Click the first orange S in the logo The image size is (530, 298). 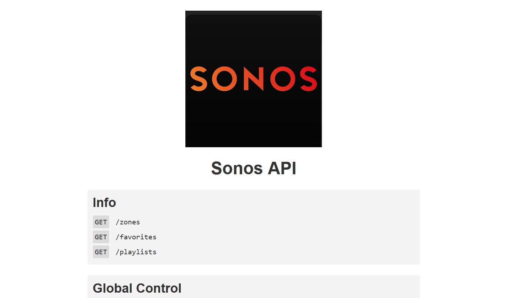(199, 79)
